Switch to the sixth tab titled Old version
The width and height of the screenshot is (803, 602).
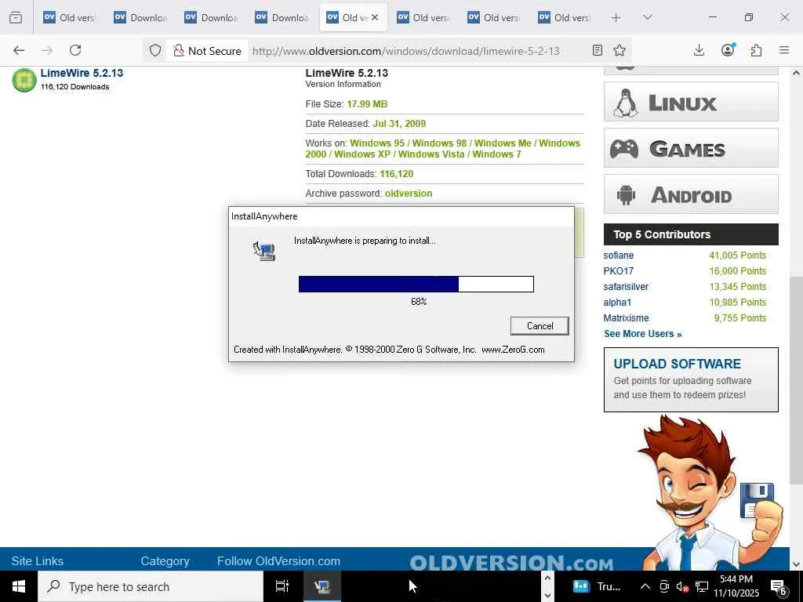pos(423,17)
